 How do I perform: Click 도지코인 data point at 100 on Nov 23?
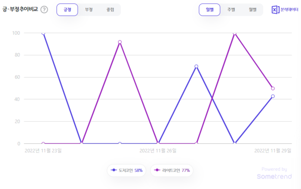pyautogui.click(x=43, y=33)
